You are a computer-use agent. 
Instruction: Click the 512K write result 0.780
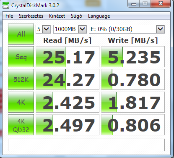133,79
